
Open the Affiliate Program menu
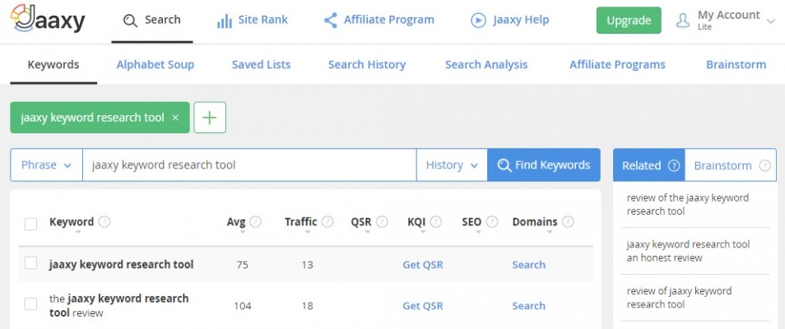(x=379, y=21)
